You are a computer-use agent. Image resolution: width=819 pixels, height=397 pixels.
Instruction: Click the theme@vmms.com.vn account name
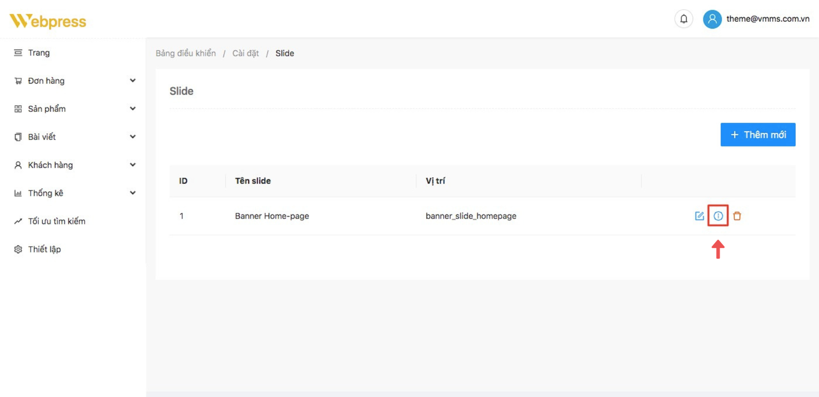[x=767, y=19]
